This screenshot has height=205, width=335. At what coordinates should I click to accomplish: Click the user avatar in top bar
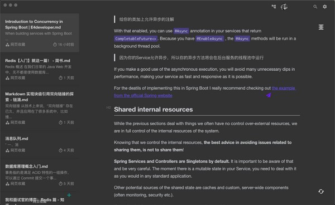(x=284, y=7)
